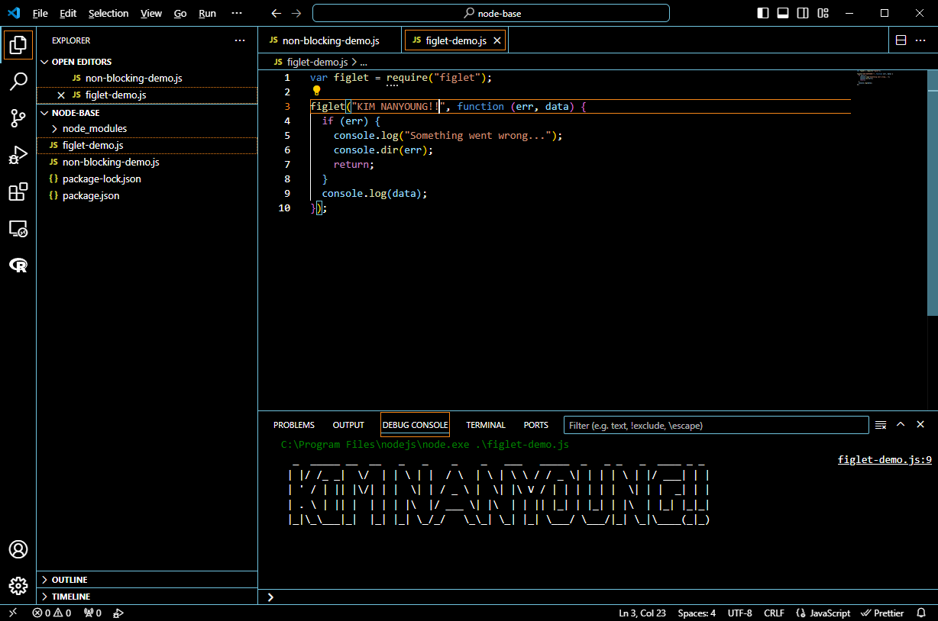Toggle secondary side bar layout icon
Screen dimensions: 938x621
pos(803,13)
